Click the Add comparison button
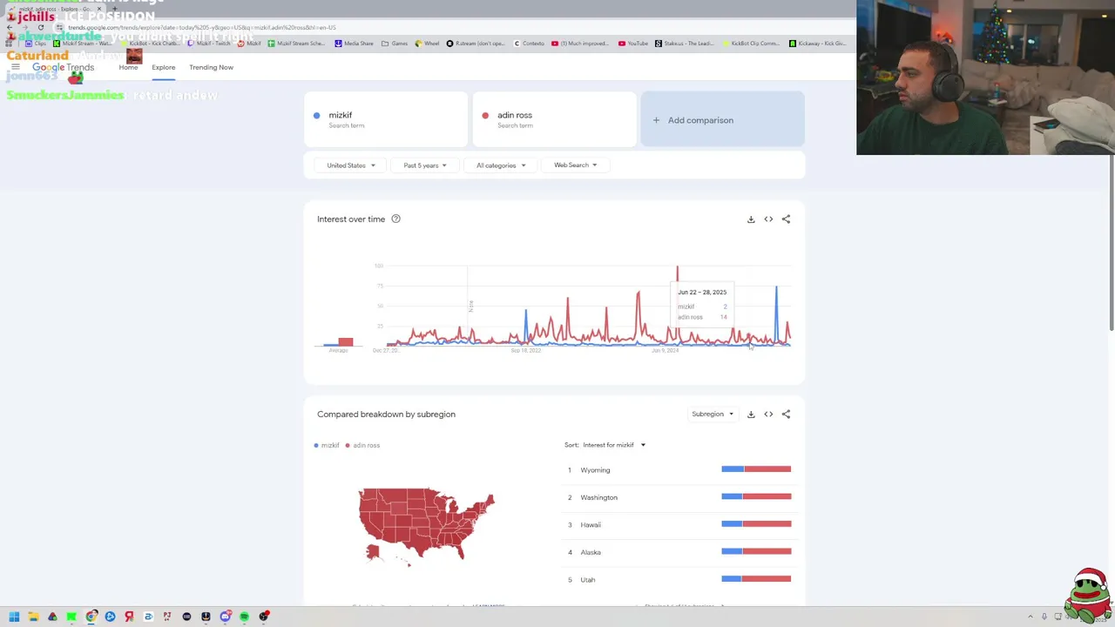Image resolution: width=1115 pixels, height=627 pixels. pyautogui.click(x=722, y=120)
